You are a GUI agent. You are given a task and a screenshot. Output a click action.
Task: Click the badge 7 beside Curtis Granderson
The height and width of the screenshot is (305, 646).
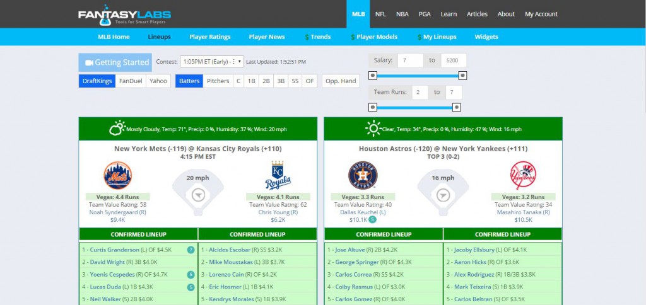[191, 250]
